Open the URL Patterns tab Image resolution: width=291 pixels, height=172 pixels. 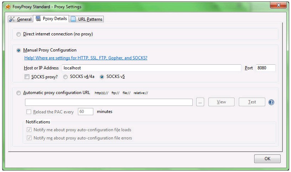click(x=87, y=19)
